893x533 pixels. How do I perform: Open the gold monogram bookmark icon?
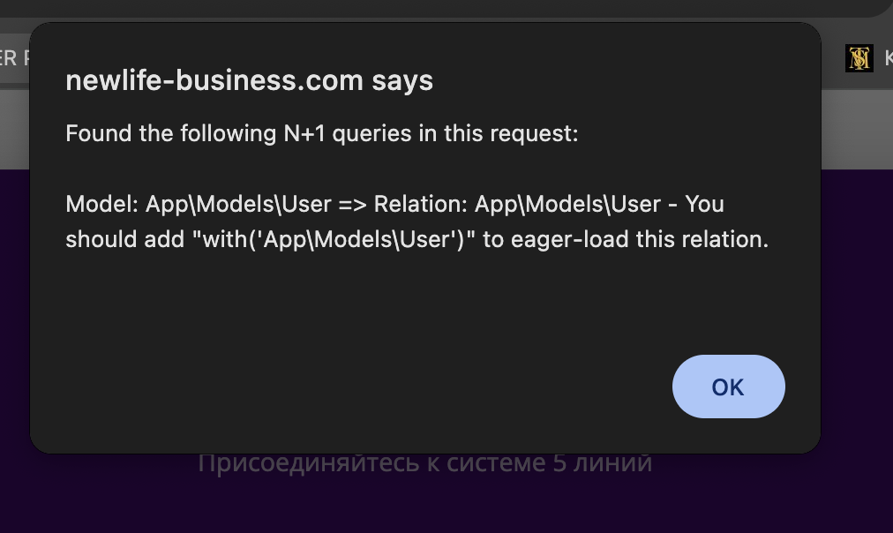click(x=859, y=58)
